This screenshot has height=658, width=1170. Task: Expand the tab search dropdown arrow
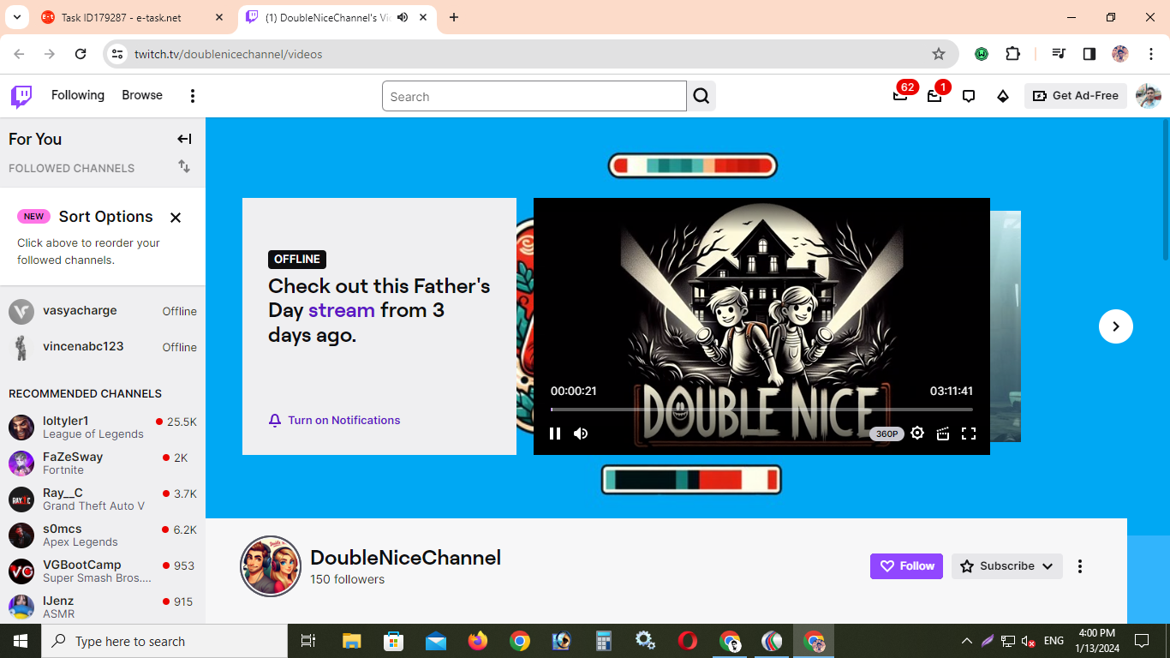click(16, 17)
